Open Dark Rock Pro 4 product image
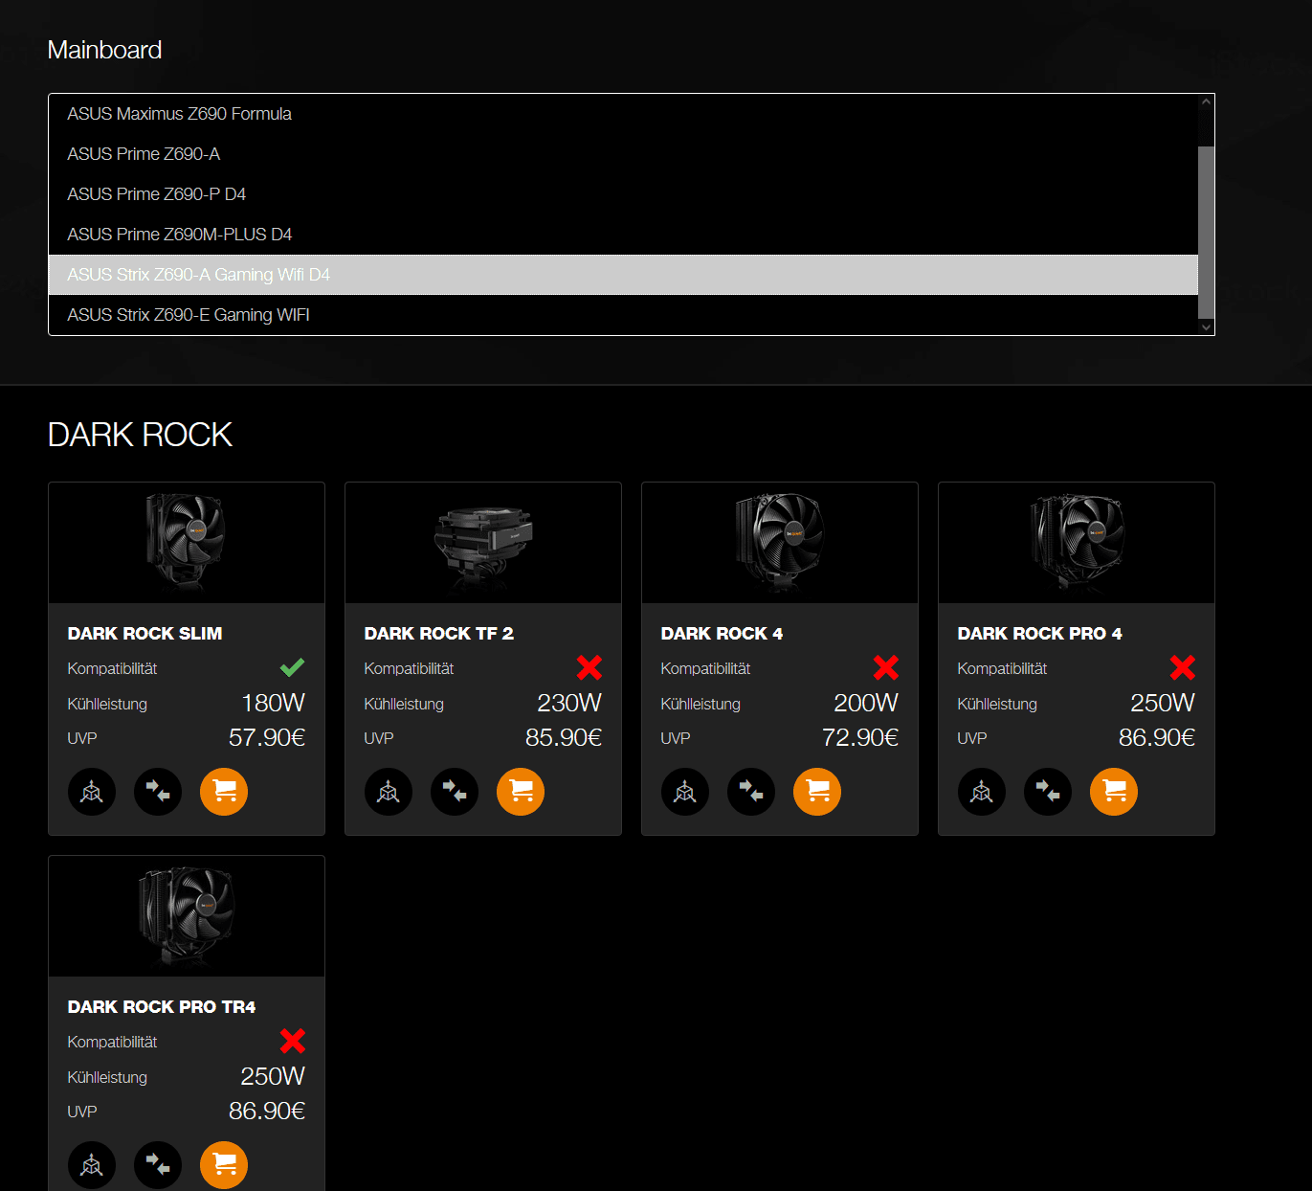 point(1077,543)
